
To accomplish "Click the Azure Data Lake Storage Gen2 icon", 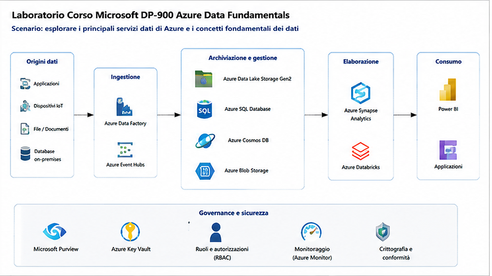I will point(204,79).
